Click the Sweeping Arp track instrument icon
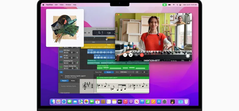239x111 pixels. click(61, 62)
